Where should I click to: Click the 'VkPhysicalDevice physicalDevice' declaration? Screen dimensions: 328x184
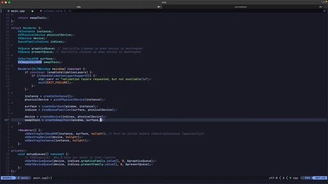pyautogui.click(x=45, y=35)
